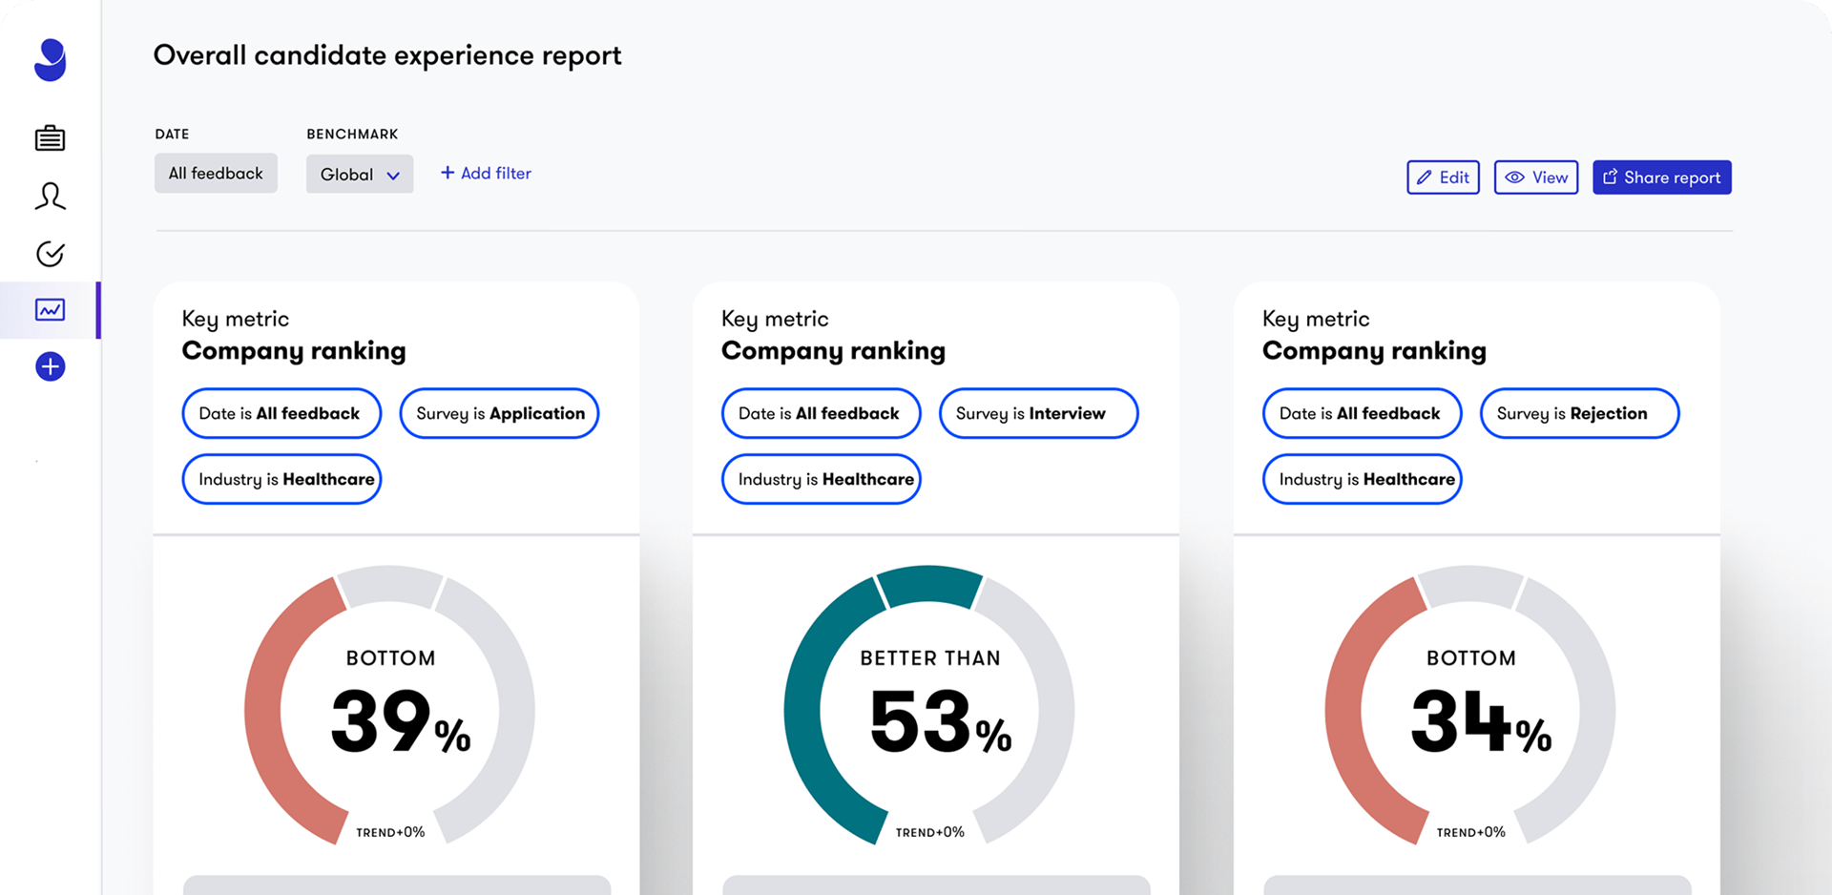This screenshot has width=1832, height=895.
Task: Click the Edit button
Action: 1443,177
